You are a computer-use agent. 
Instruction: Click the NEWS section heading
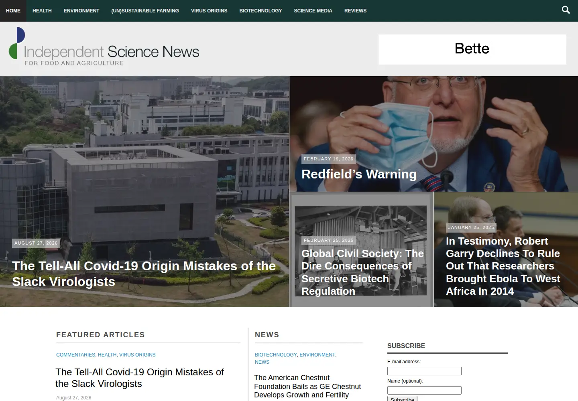coord(267,335)
